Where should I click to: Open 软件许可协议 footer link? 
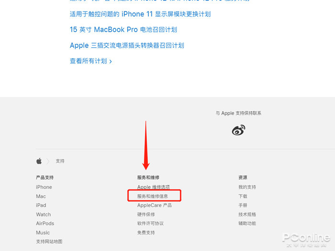pyautogui.click(x=150, y=223)
